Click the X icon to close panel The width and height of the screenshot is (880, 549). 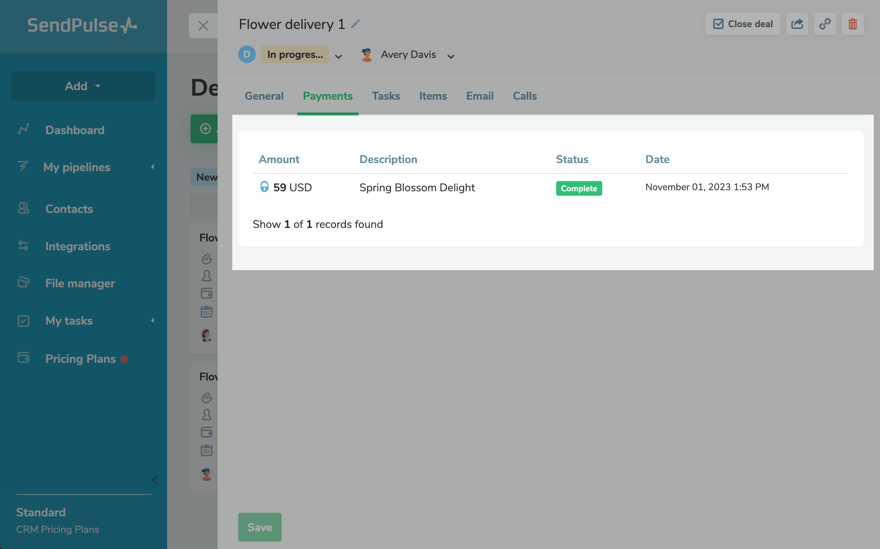203,26
